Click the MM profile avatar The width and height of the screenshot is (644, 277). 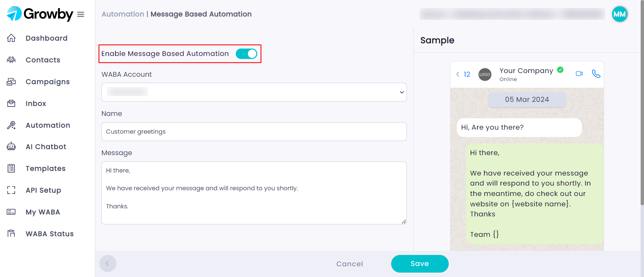tap(619, 14)
